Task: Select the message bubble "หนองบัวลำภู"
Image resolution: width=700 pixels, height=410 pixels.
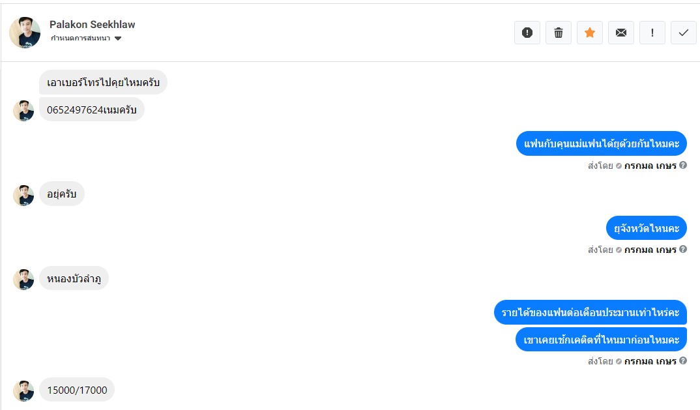Action: [74, 279]
